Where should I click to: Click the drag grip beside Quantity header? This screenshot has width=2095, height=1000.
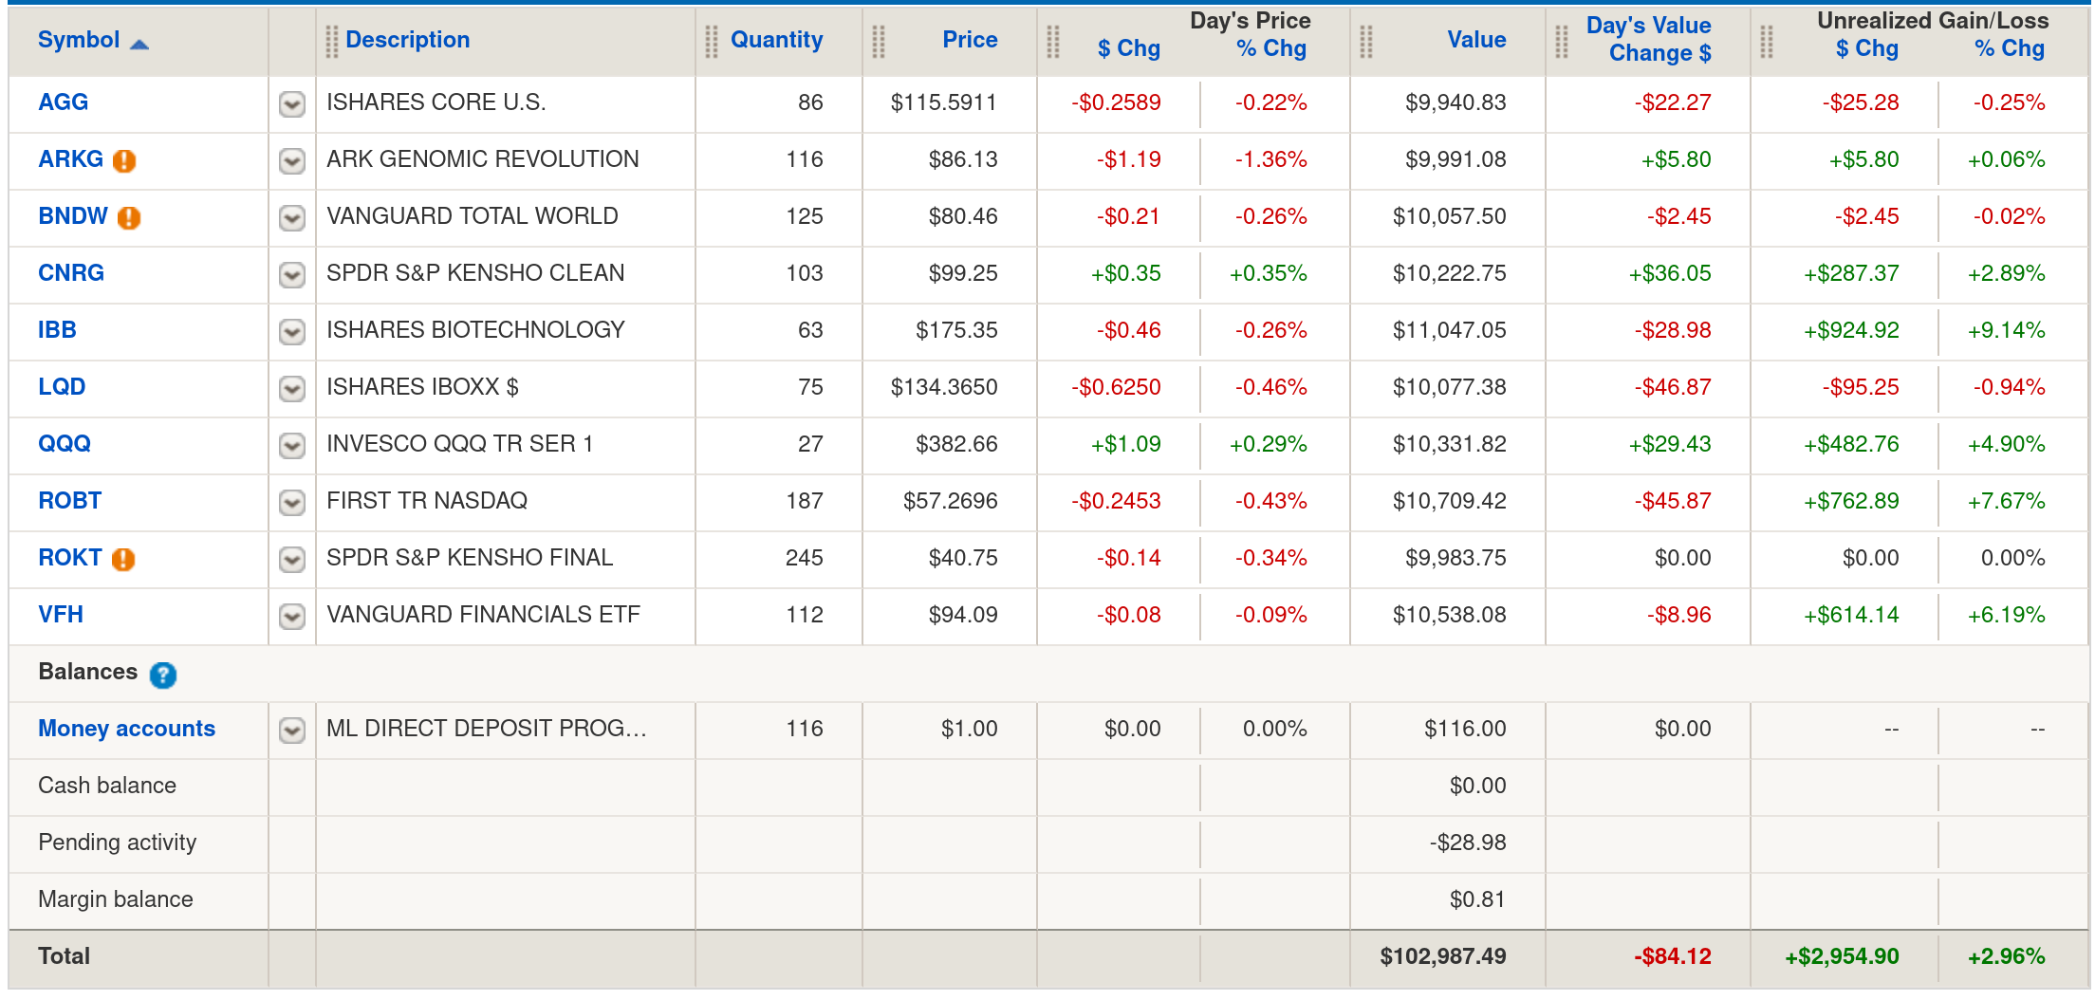(712, 41)
